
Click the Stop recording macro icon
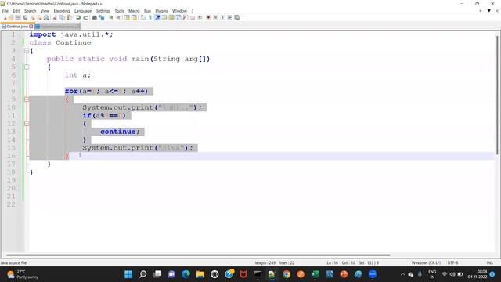click(x=215, y=18)
